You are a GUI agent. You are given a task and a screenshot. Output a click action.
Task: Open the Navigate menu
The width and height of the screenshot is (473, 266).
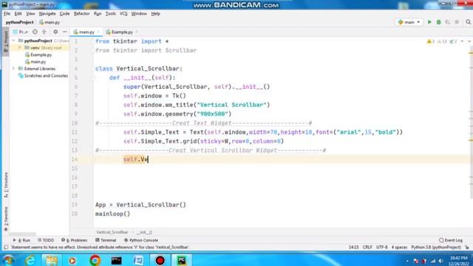47,13
